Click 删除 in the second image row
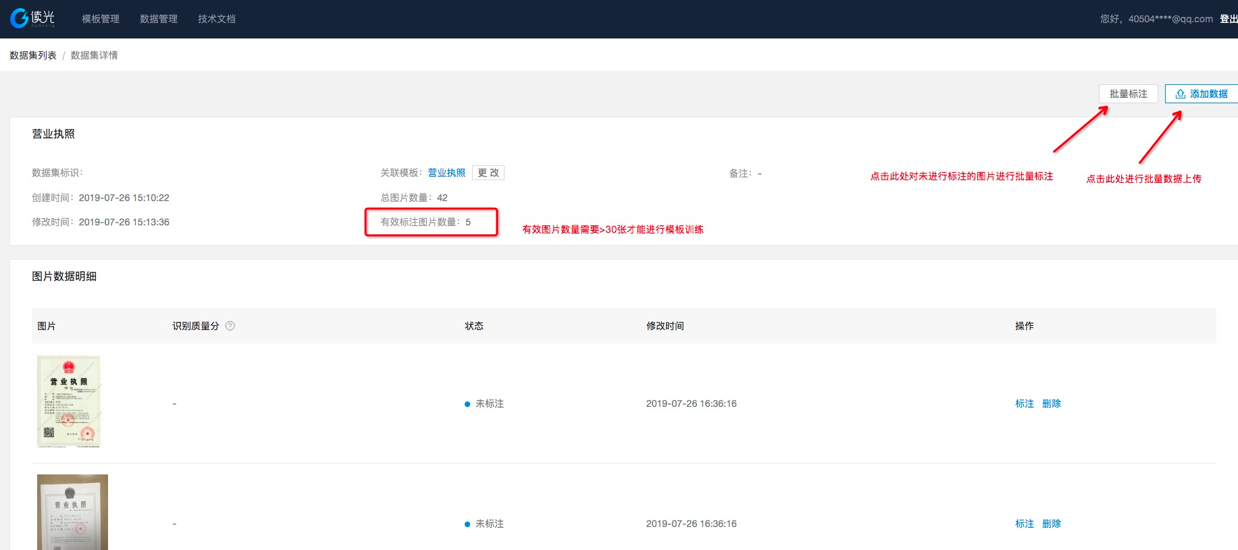This screenshot has height=550, width=1238. pos(1052,524)
